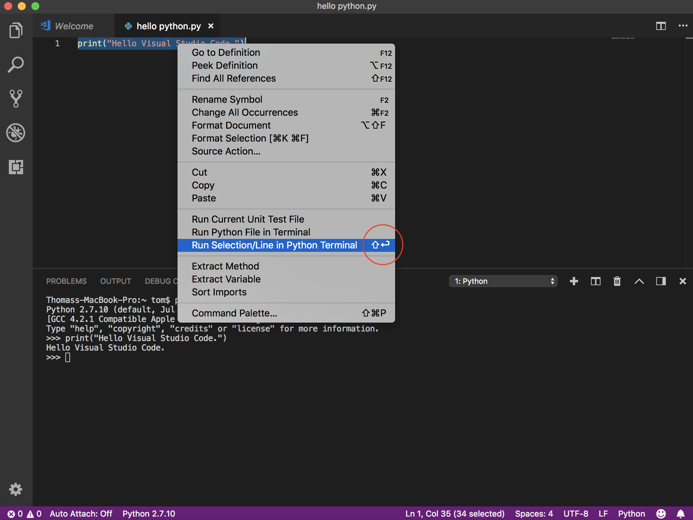Select Rename Symbol menu entry
The height and width of the screenshot is (520, 693).
pyautogui.click(x=286, y=99)
